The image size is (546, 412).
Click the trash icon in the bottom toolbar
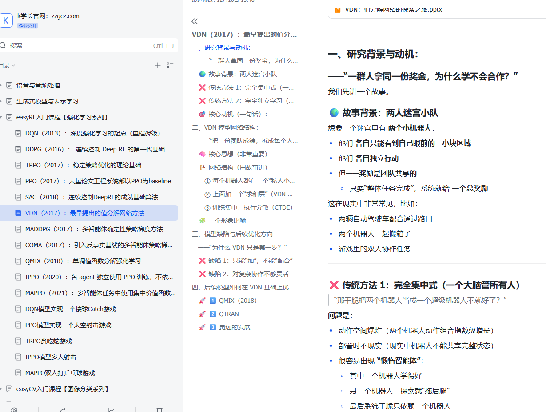click(159, 410)
